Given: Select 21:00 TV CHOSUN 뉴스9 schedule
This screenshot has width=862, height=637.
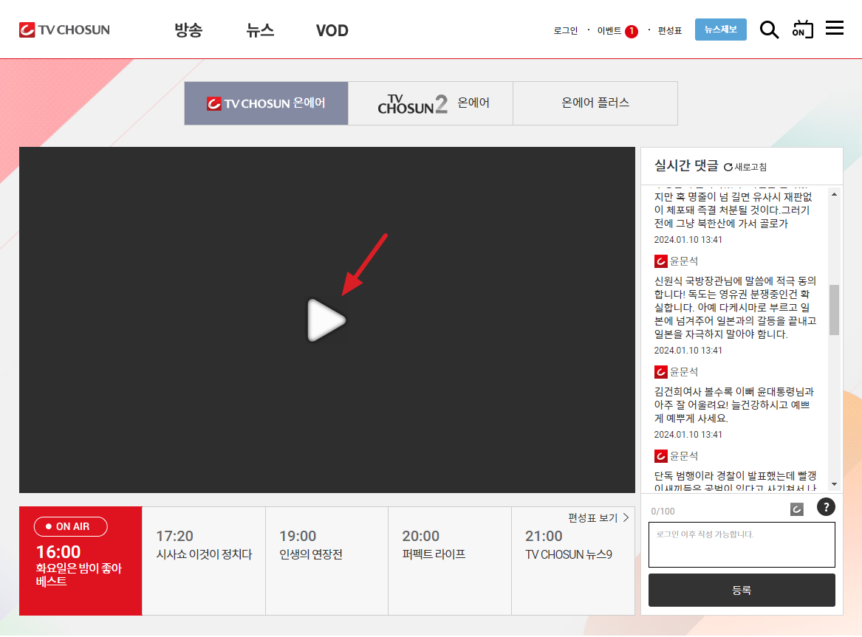Looking at the screenshot, I should [573, 561].
